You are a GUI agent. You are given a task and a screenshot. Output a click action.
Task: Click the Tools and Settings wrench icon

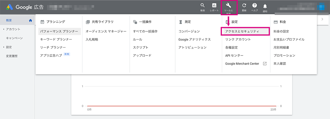coord(228,5)
